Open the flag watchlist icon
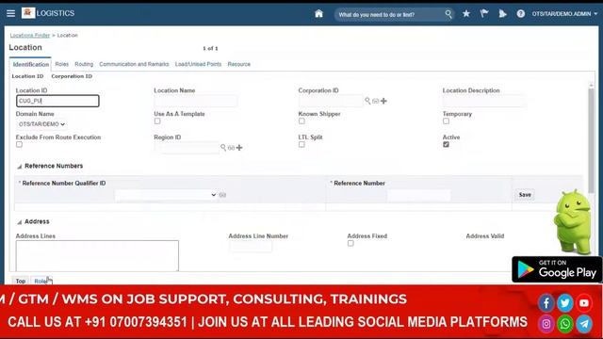This screenshot has height=339, width=603. point(484,14)
